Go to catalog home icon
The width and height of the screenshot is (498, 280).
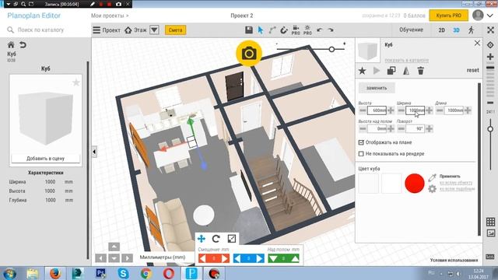click(x=11, y=45)
